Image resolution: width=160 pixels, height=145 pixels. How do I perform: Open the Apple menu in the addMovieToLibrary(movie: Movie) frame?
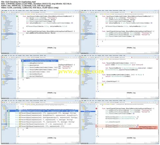point(3,10)
